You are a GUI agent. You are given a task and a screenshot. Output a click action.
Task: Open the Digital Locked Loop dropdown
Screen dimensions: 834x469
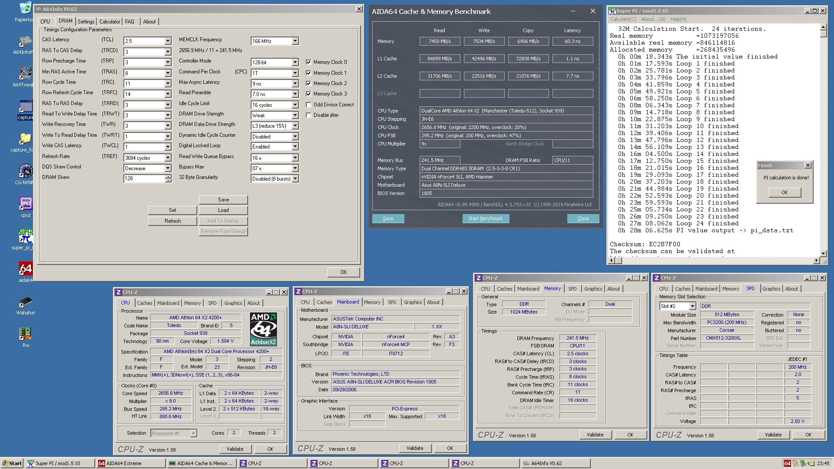pyautogui.click(x=295, y=147)
